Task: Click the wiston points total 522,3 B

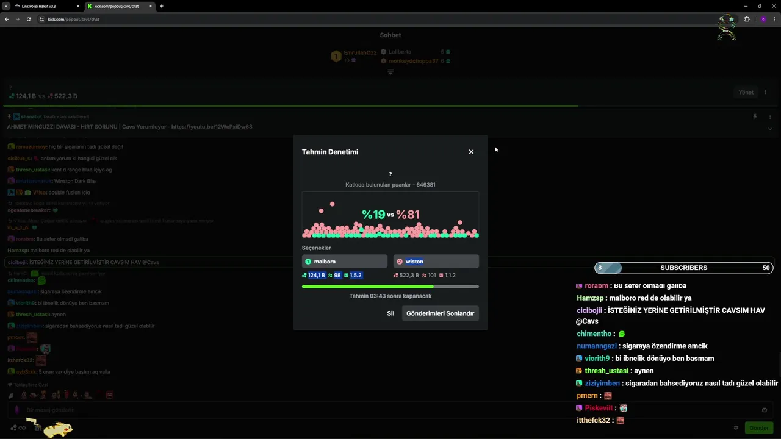Action: pyautogui.click(x=407, y=276)
